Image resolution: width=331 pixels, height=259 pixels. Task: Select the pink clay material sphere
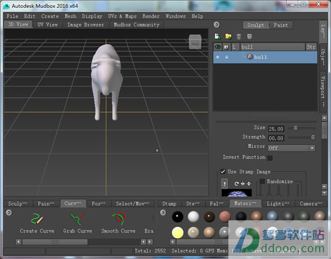pyautogui.click(x=225, y=216)
